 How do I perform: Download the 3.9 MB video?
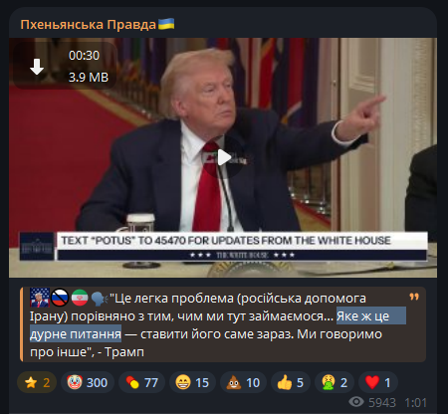[x=37, y=67]
